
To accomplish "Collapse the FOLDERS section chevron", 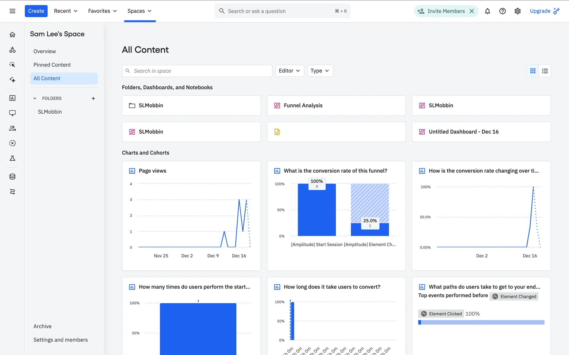I will coord(35,98).
